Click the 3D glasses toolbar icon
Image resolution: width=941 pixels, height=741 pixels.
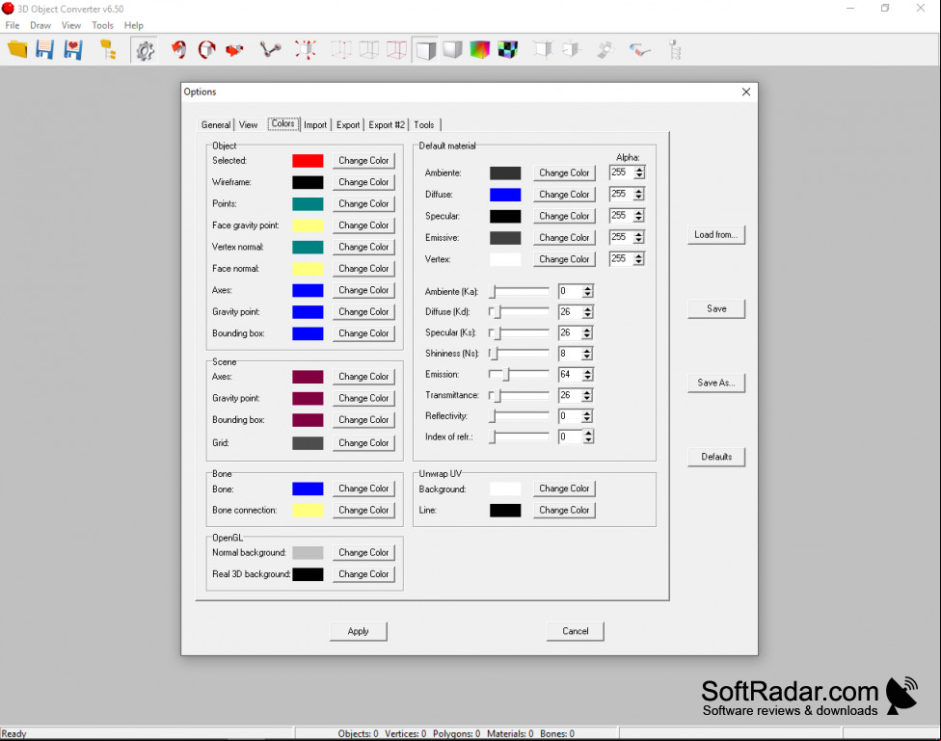pos(640,50)
